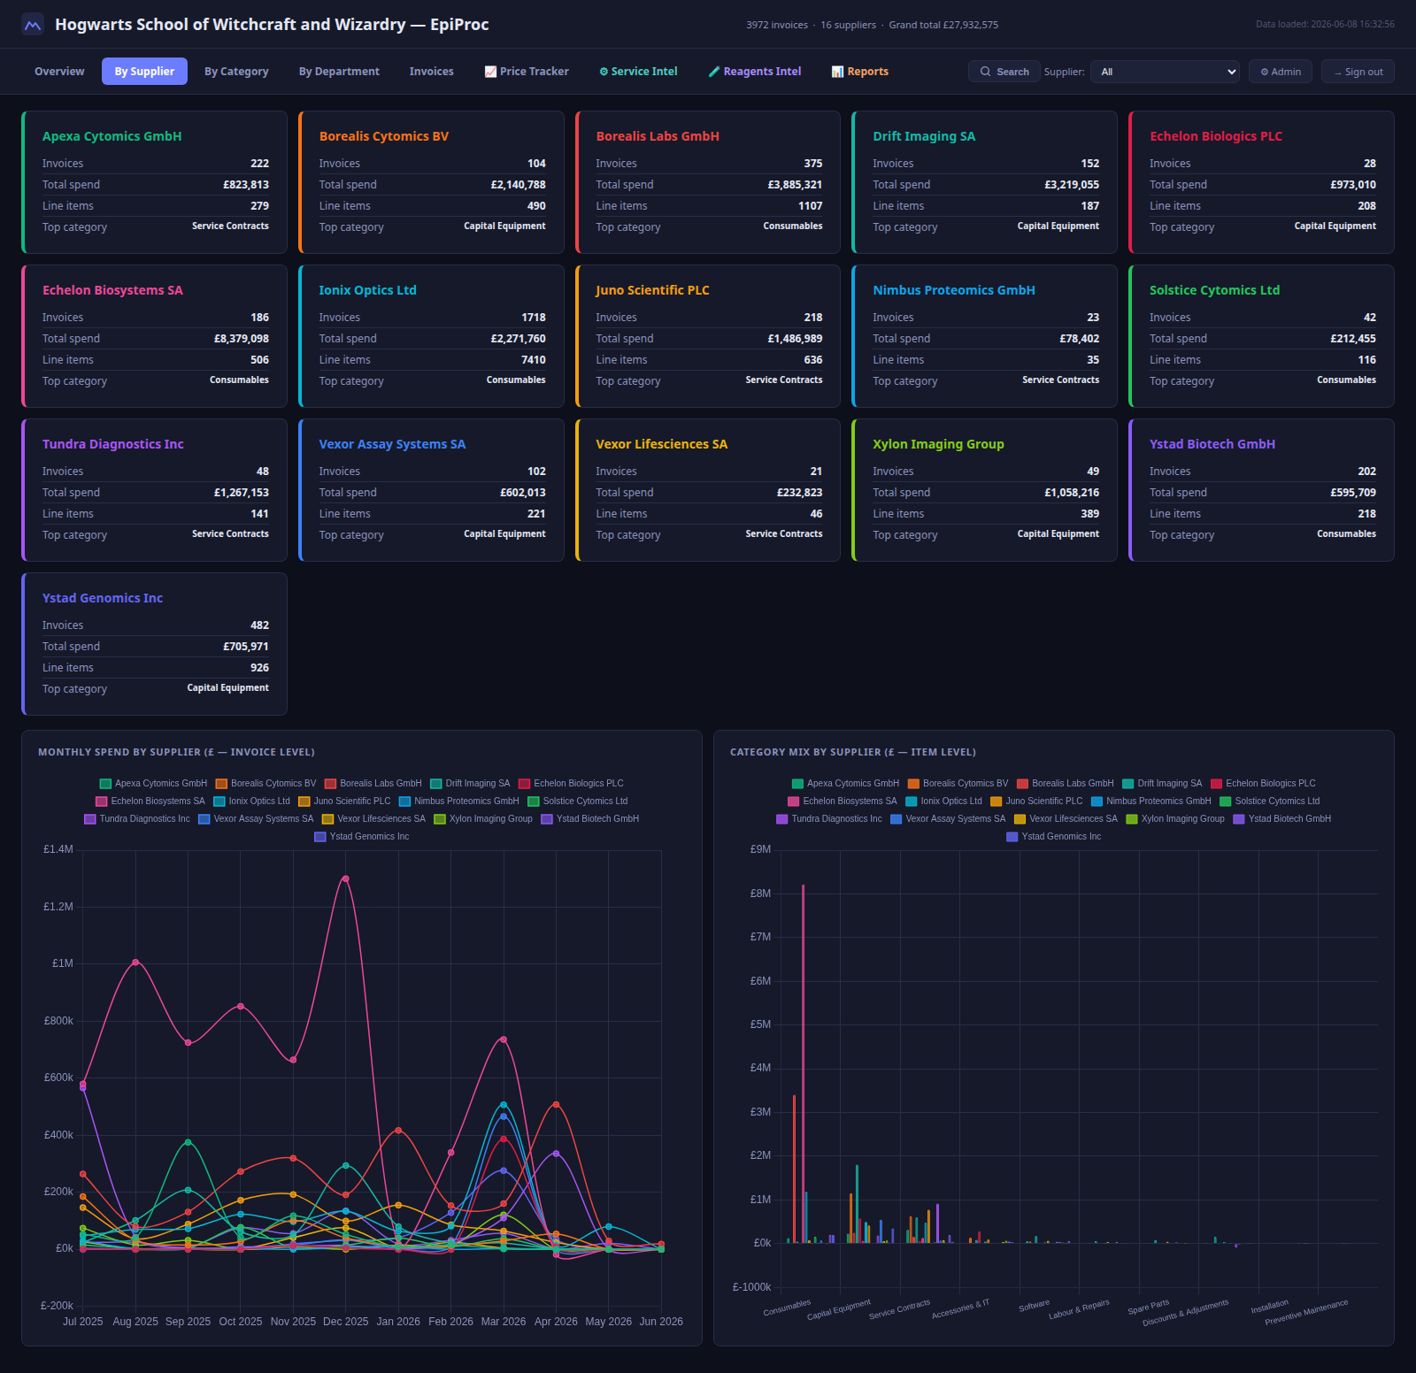Open Borealis Cytomics BV supplier card

[x=432, y=182]
